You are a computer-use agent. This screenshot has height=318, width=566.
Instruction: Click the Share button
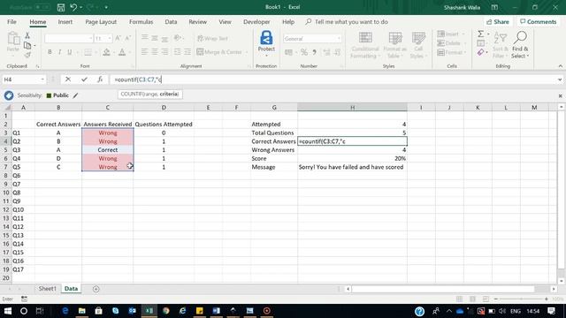(498, 22)
